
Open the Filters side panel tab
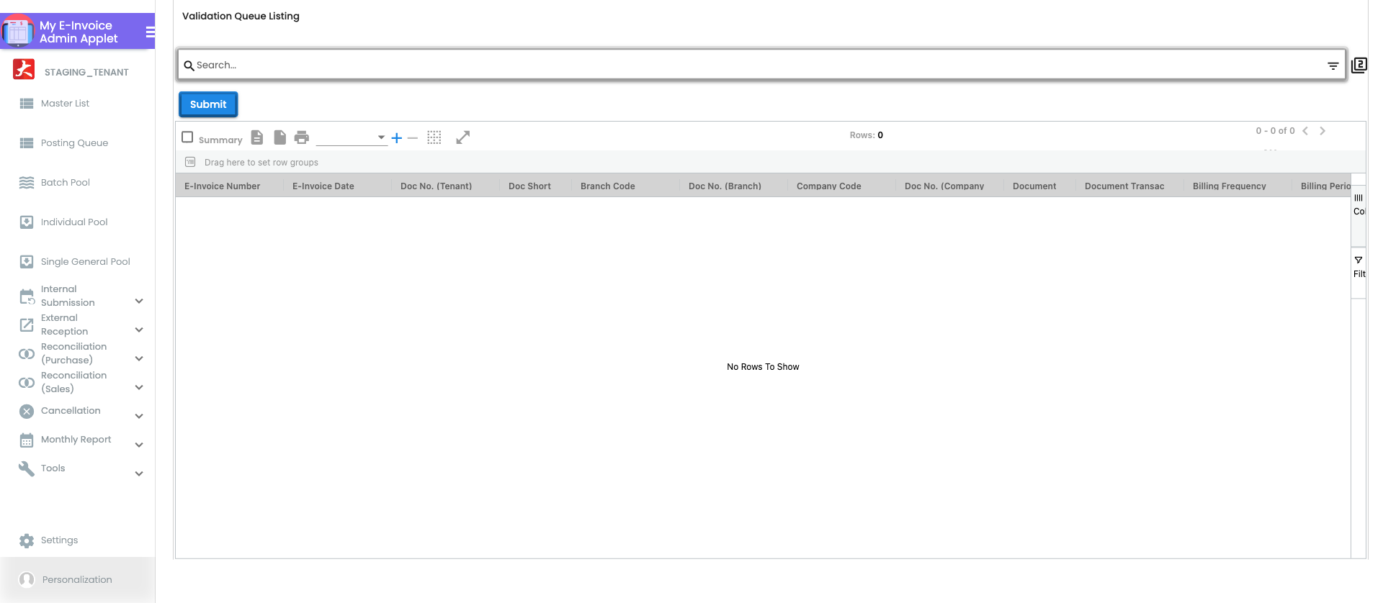click(1359, 273)
